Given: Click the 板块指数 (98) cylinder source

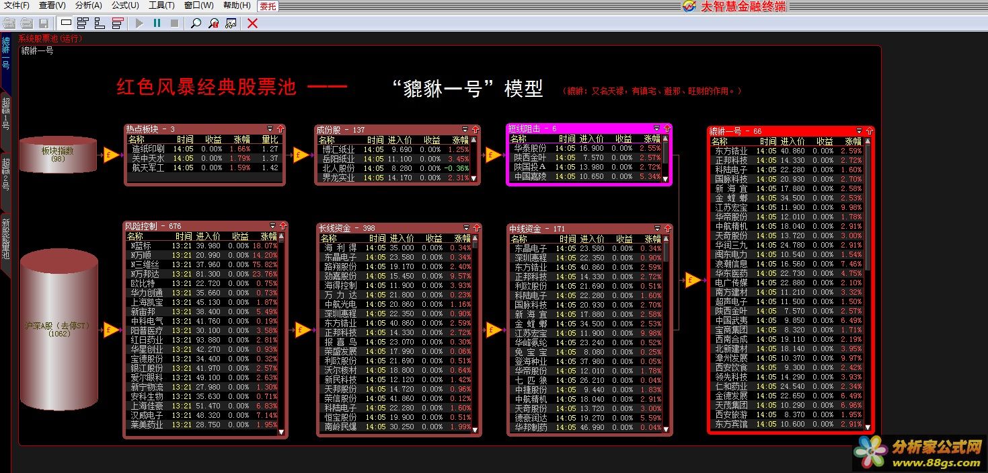Looking at the screenshot, I should point(58,155).
